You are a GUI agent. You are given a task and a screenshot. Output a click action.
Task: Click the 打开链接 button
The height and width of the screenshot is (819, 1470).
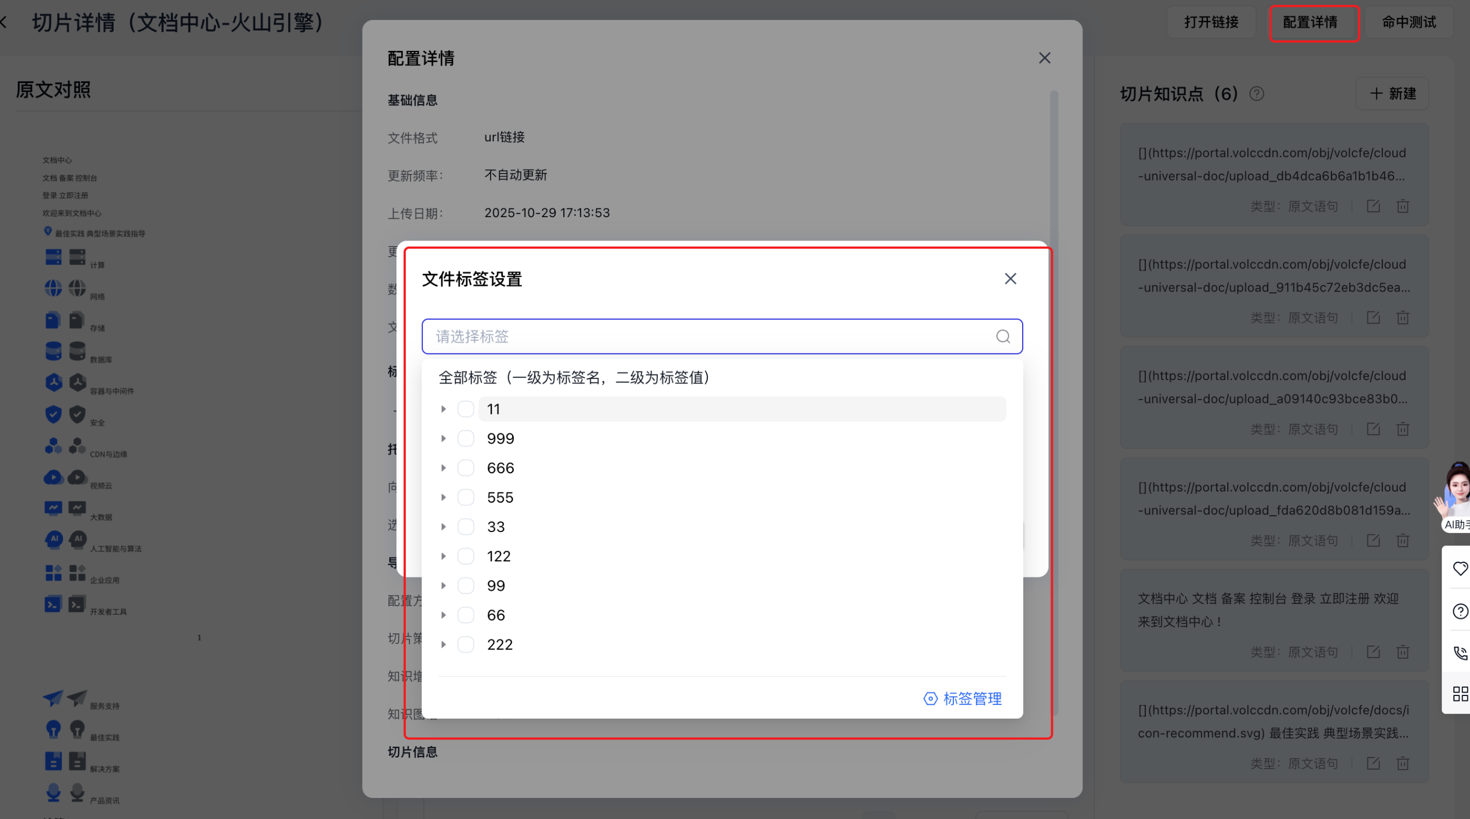coord(1211,22)
